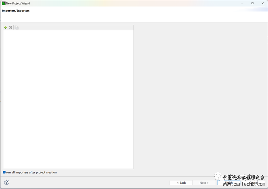
Task: Click inside the empty importers list
Action: point(68,99)
